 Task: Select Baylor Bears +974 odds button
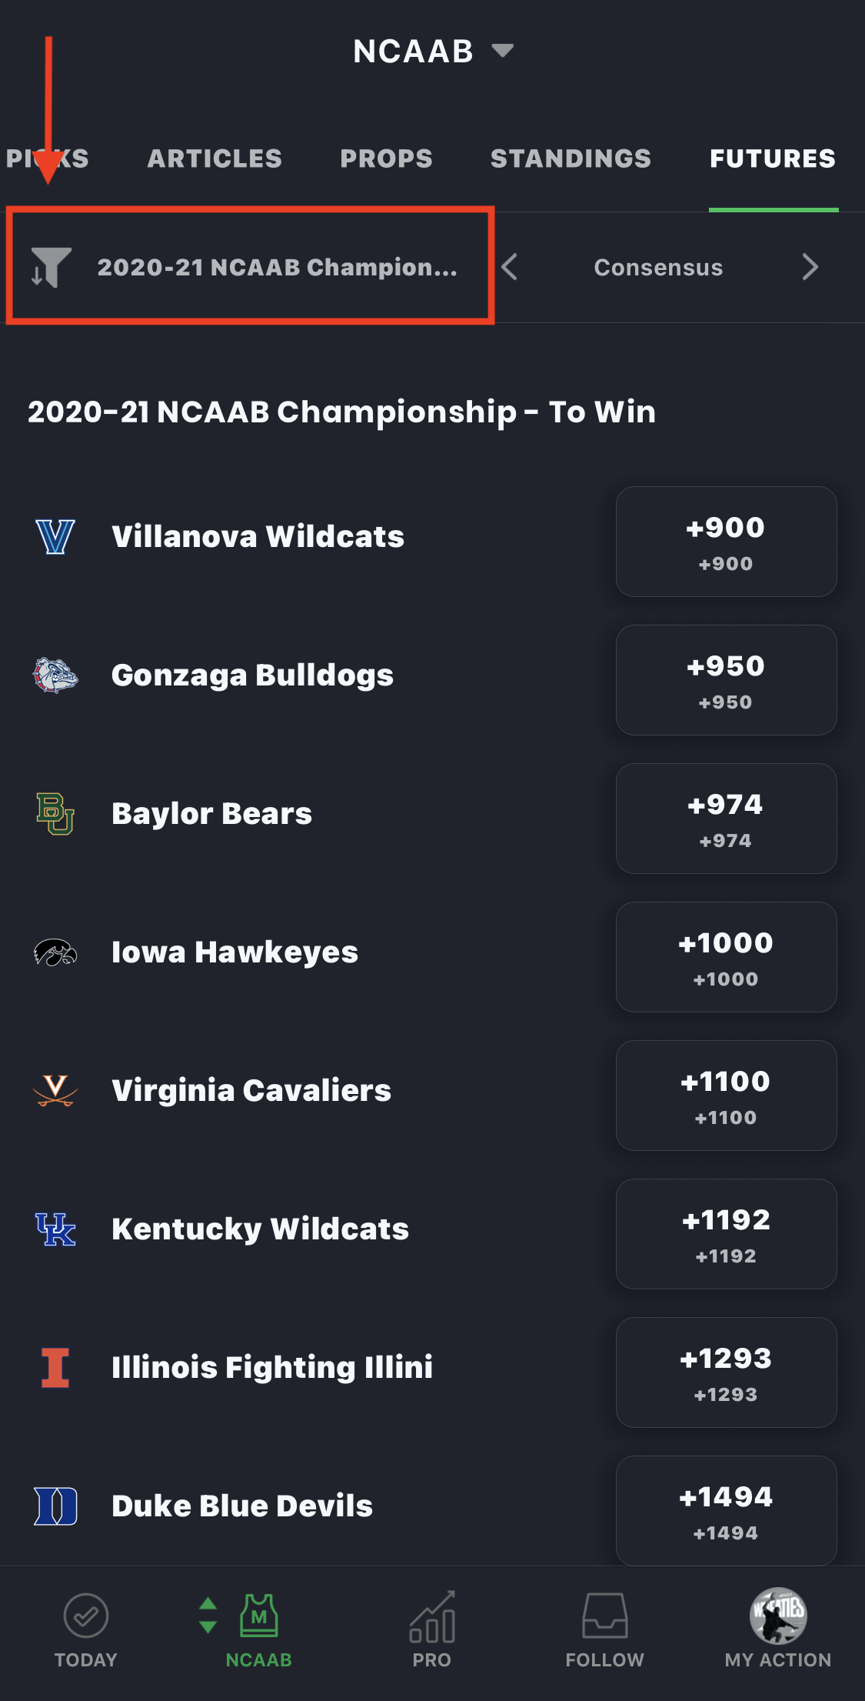pyautogui.click(x=726, y=819)
